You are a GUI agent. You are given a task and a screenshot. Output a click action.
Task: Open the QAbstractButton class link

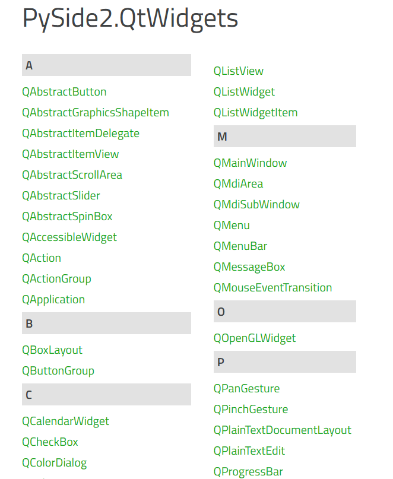[64, 92]
